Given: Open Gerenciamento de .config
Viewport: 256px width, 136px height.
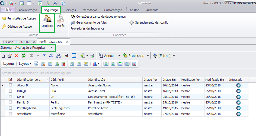Looking at the screenshot, I should tap(149, 22).
